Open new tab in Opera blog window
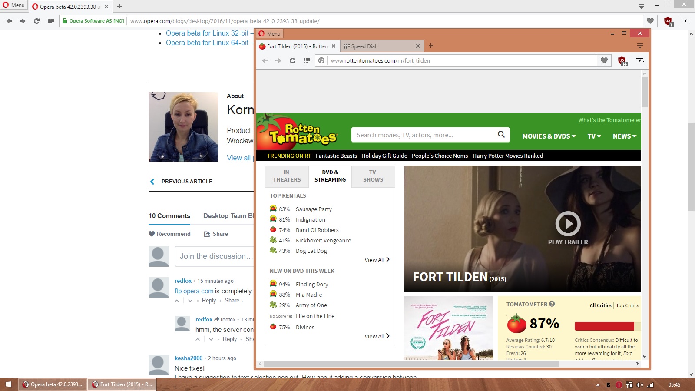Viewport: 695px width, 391px height. pyautogui.click(x=119, y=6)
